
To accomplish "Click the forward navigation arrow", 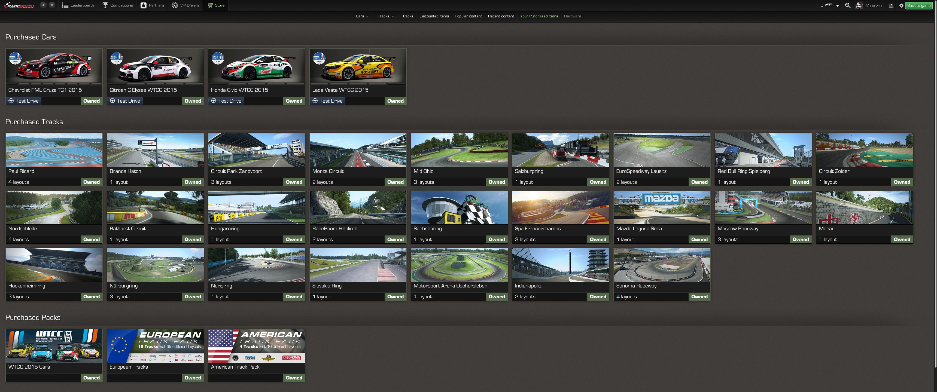I will 52,5.
